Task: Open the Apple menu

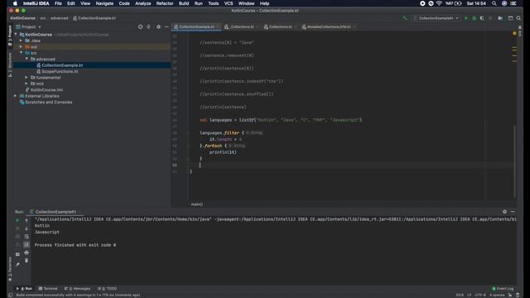Action: [15, 3]
